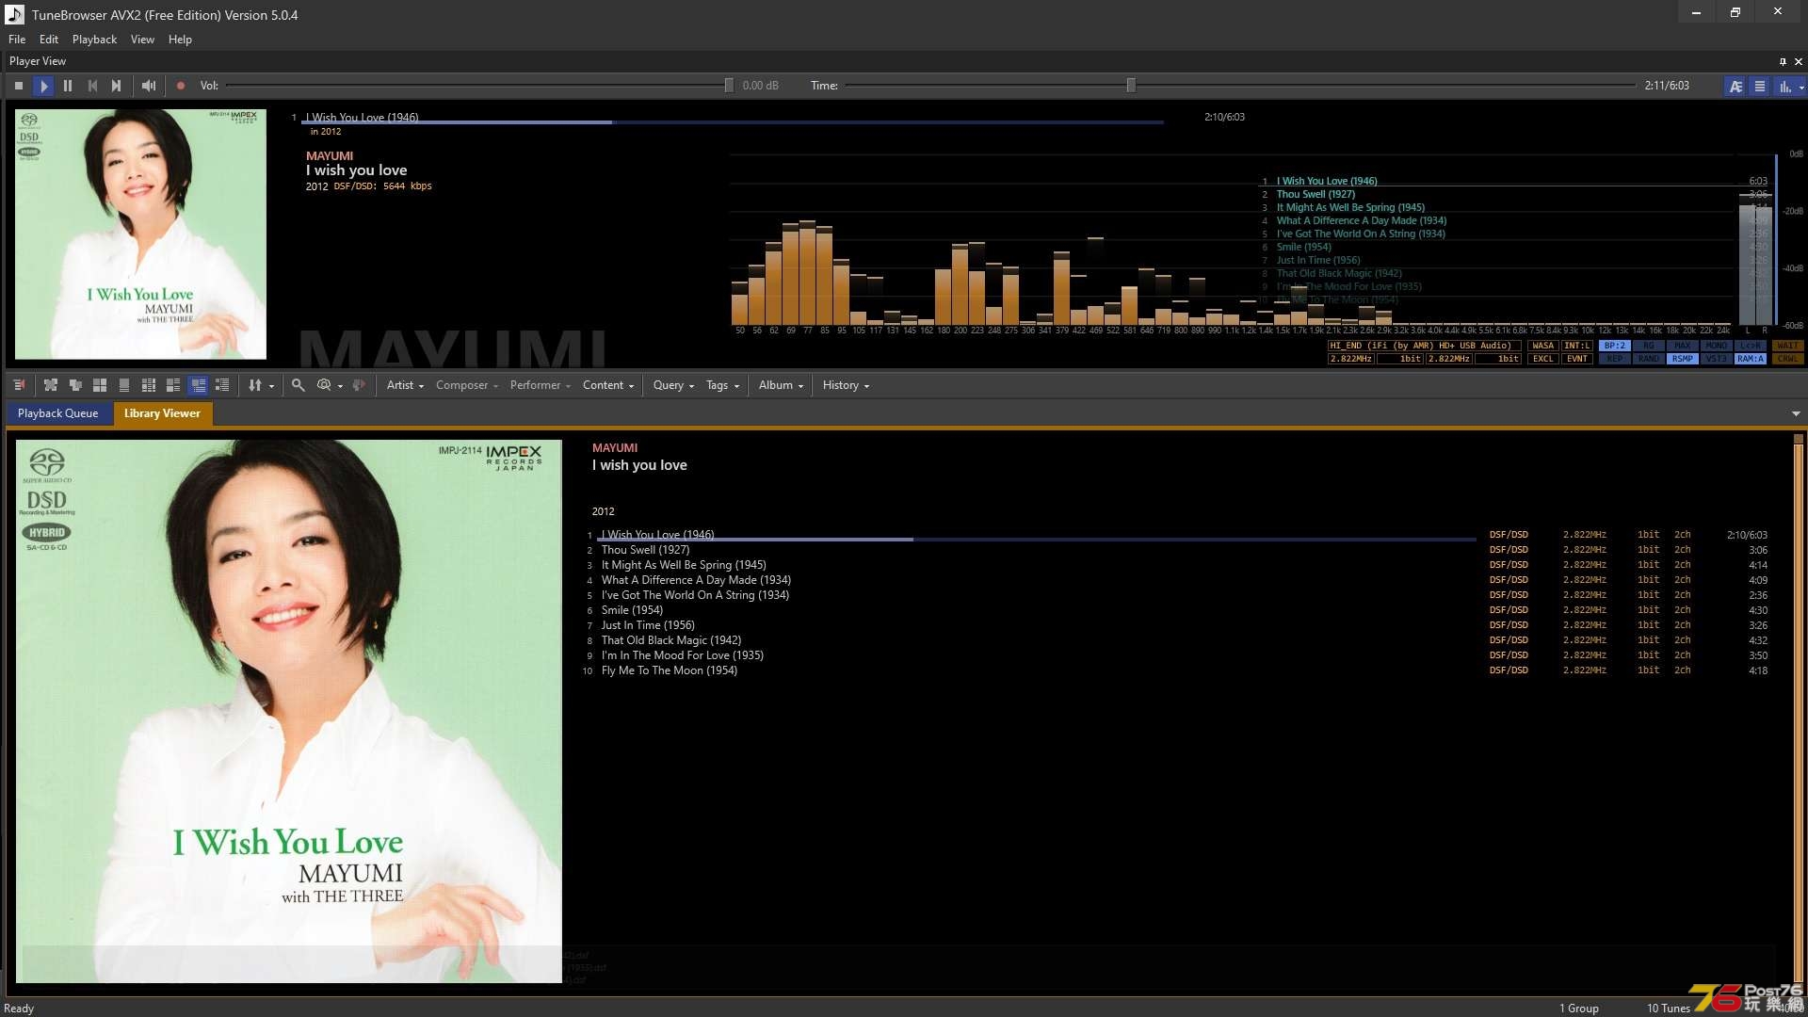
Task: Select Thou Swell (1927) in Library Viewer
Action: click(645, 550)
